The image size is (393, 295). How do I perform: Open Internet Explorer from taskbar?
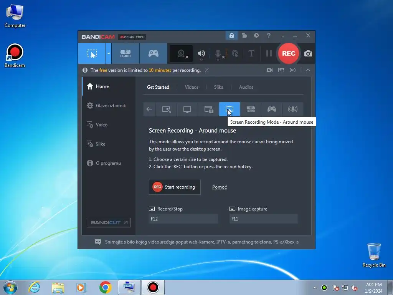[34, 287]
